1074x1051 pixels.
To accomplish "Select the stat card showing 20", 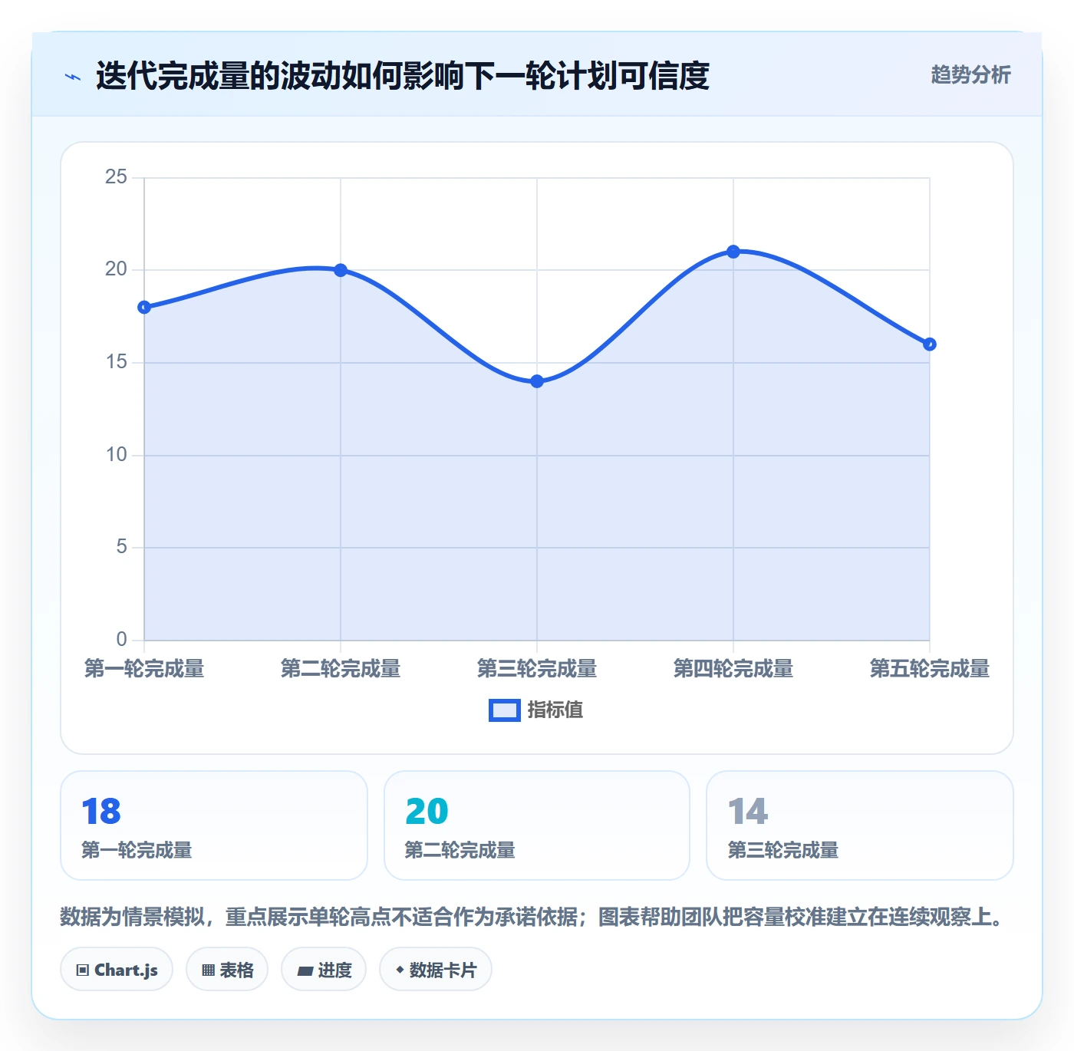I will [537, 825].
